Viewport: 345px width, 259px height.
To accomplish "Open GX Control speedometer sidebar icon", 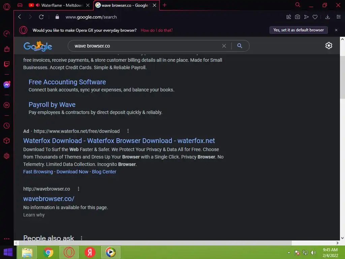I will (x=7, y=33).
